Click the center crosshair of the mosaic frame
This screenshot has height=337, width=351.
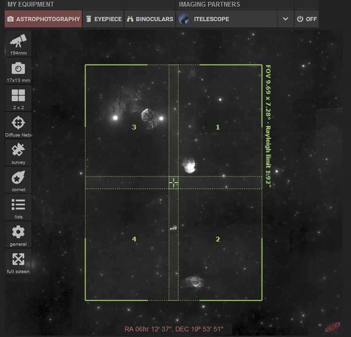tap(173, 183)
